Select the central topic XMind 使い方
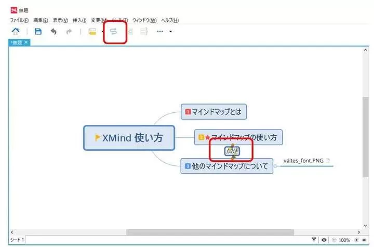The width and height of the screenshot is (374, 247). pos(129,138)
